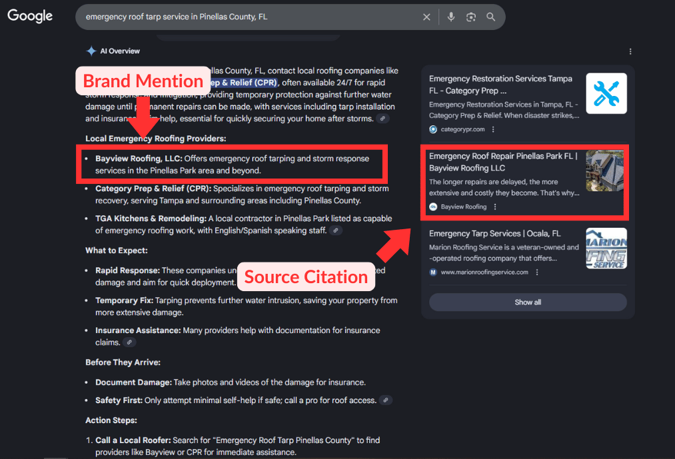Open the three-dot menu beside categorypr.com
675x459 pixels.
(493, 129)
